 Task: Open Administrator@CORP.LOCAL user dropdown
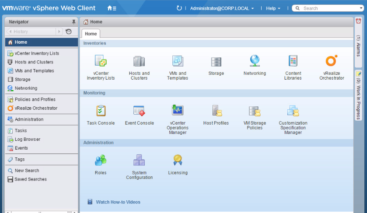[222, 8]
